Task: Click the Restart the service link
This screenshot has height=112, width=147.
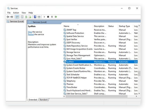Action: click(x=31, y=34)
